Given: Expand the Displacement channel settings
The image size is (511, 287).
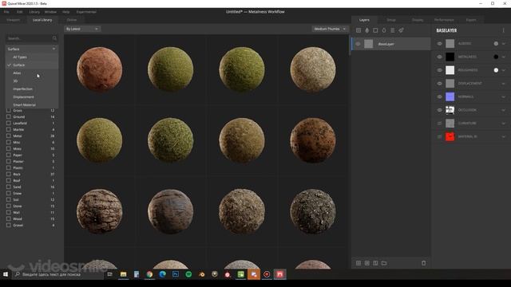Looking at the screenshot, I should pos(504,84).
